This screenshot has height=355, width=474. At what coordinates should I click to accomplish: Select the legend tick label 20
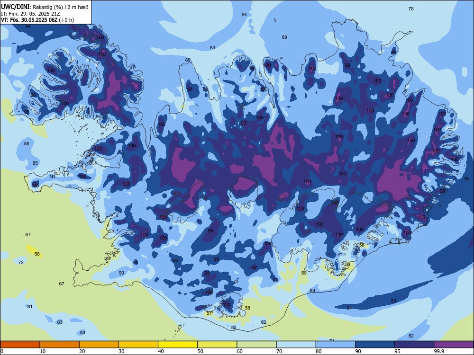tap(82, 351)
